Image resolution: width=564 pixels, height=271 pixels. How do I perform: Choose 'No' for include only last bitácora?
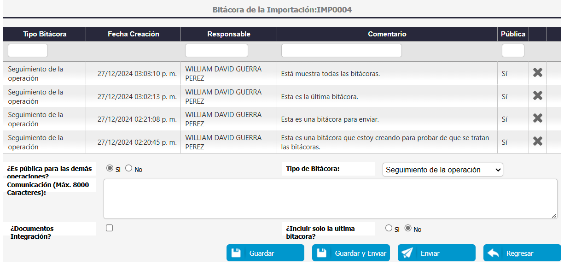point(408,228)
